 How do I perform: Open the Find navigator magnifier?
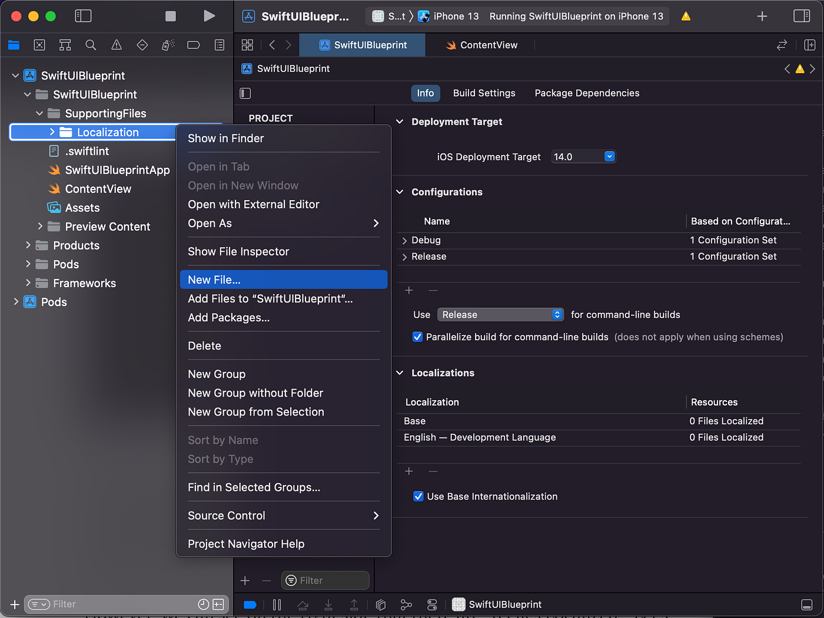click(91, 45)
